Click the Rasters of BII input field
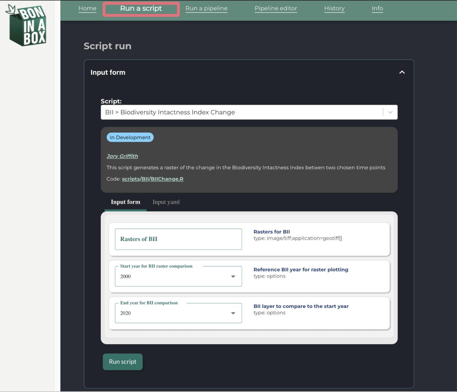 [178, 239]
